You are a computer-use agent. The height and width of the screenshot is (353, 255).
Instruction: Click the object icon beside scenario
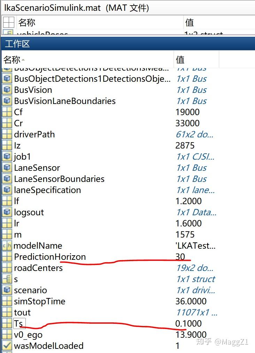pyautogui.click(x=7, y=290)
